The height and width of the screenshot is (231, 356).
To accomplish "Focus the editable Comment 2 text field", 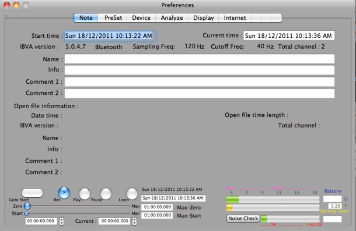I will (200, 93).
